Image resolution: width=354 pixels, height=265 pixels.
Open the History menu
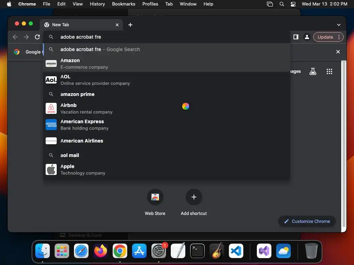(97, 4)
